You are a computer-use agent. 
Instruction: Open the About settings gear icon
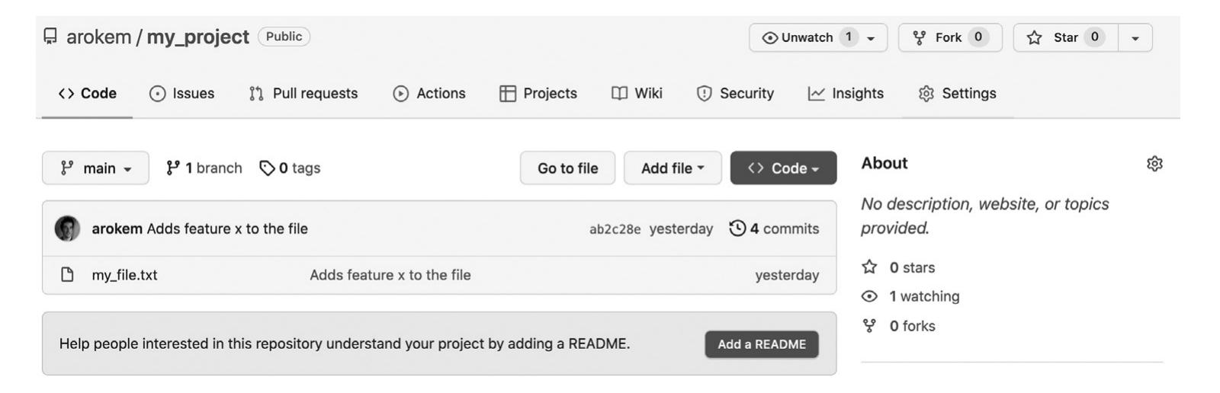tap(1154, 164)
